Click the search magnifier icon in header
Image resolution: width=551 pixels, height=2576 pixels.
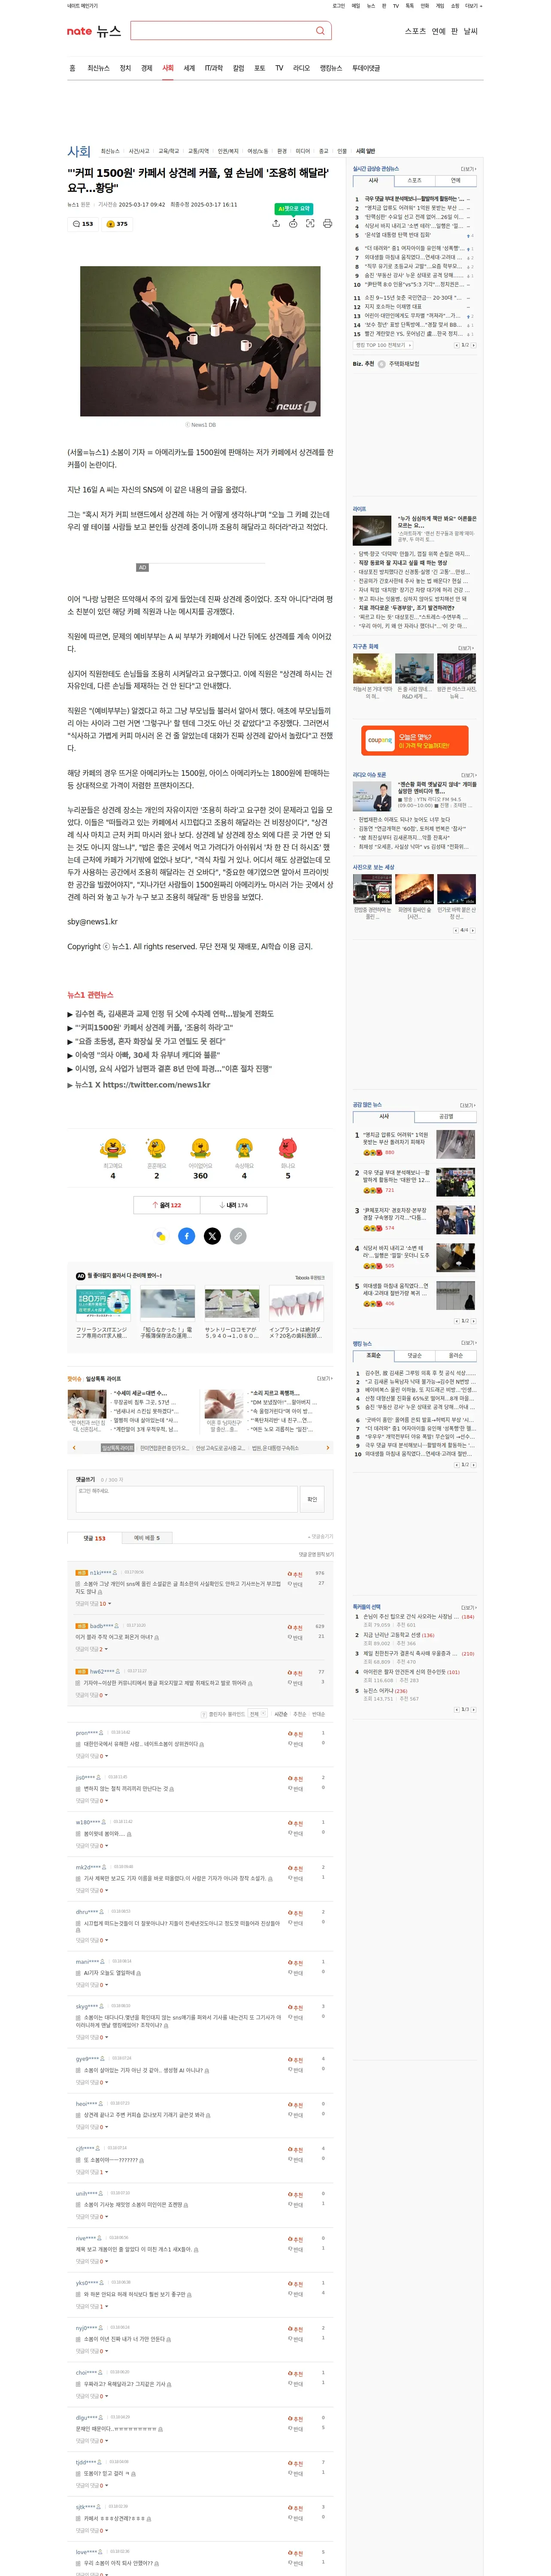click(x=320, y=31)
